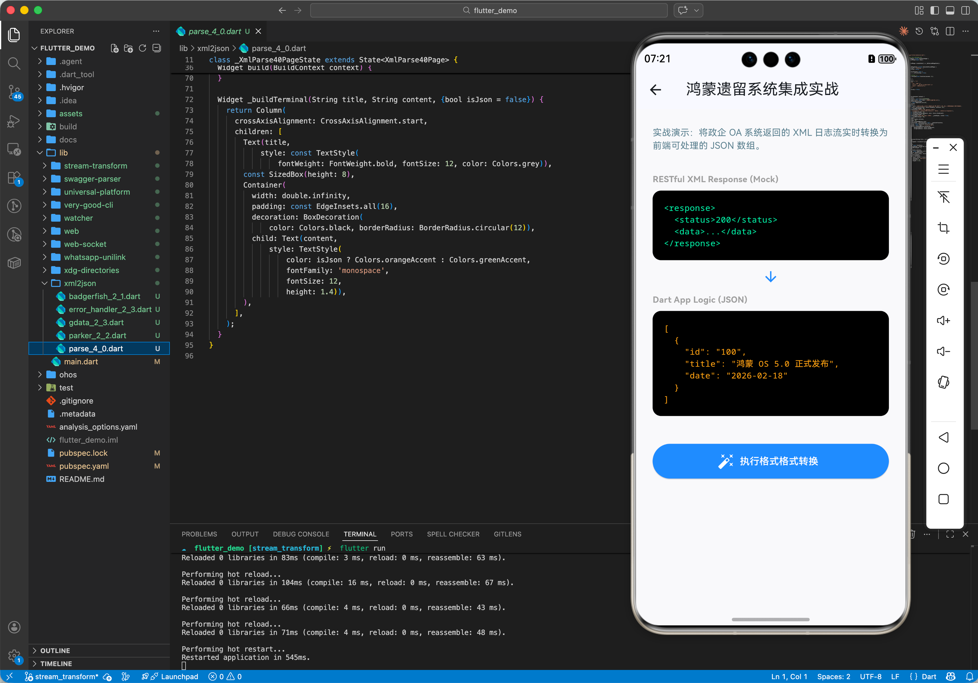Open the Extensions view icon

[14, 177]
